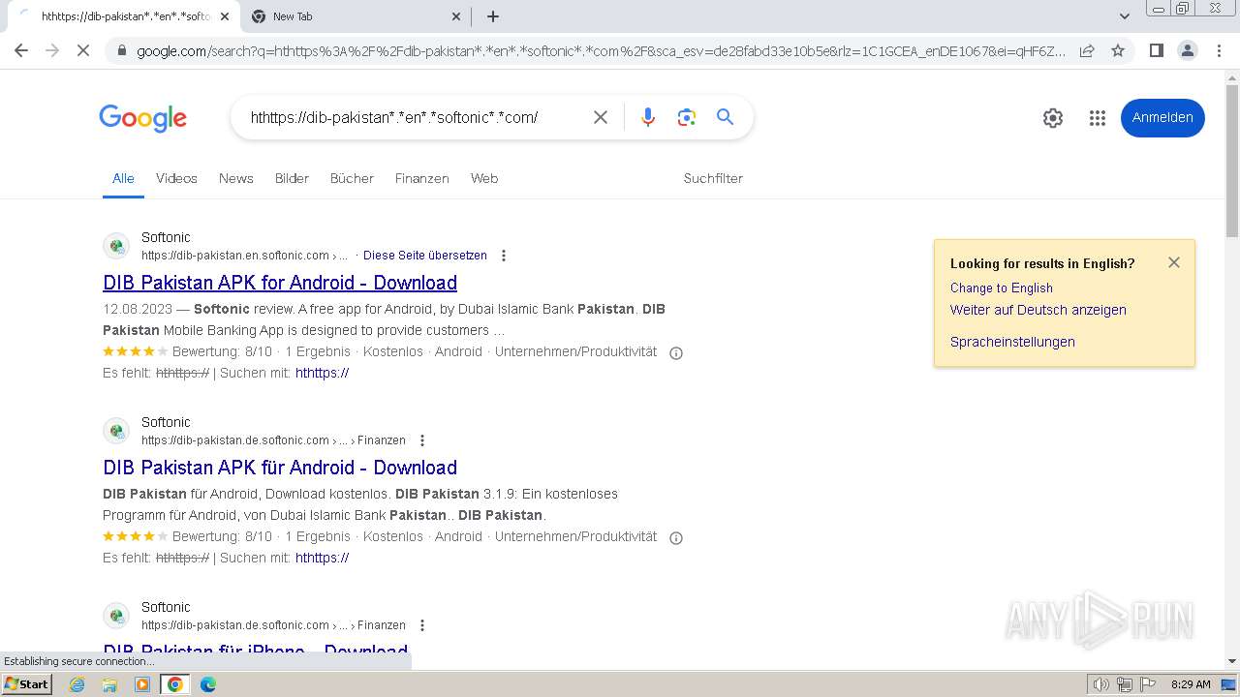Image resolution: width=1240 pixels, height=697 pixels.
Task: Show rating info icon for second result
Action: click(x=676, y=537)
